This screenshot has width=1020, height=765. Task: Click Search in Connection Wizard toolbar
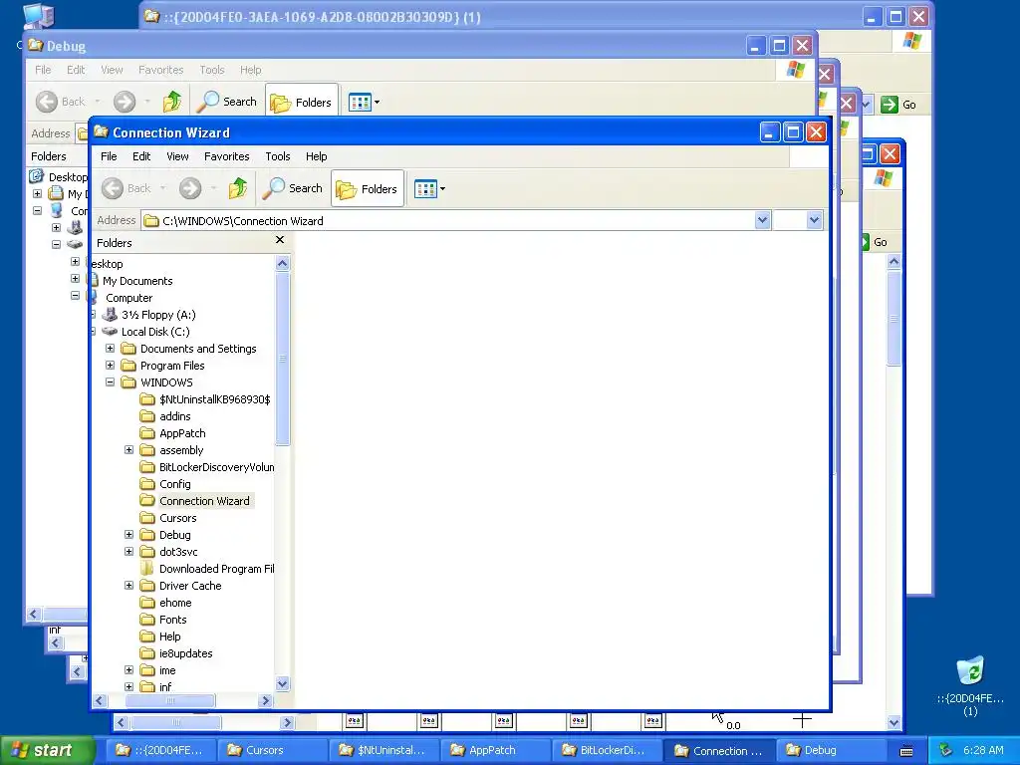pos(293,188)
